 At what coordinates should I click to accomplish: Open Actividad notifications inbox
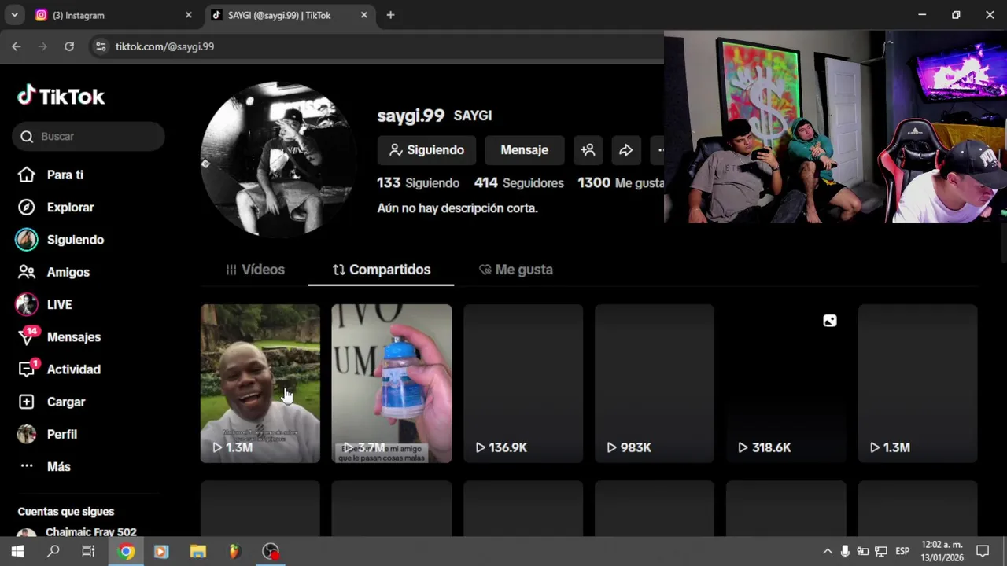(73, 369)
